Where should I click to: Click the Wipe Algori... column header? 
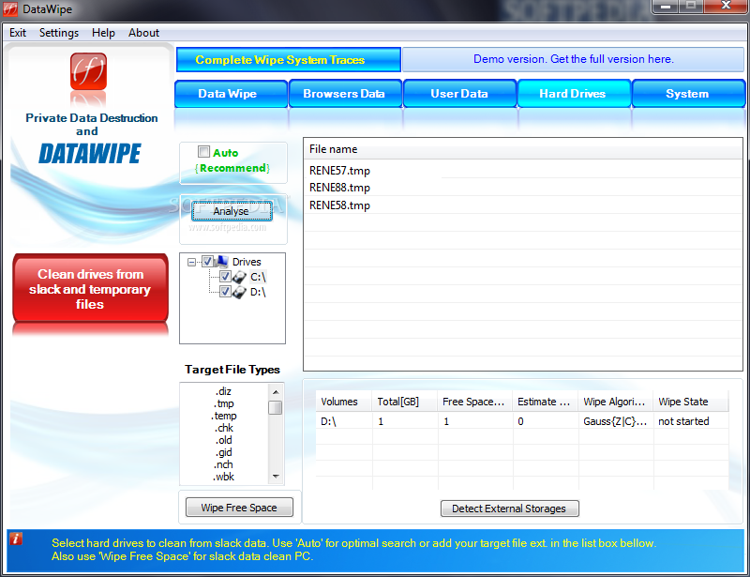pyautogui.click(x=616, y=402)
